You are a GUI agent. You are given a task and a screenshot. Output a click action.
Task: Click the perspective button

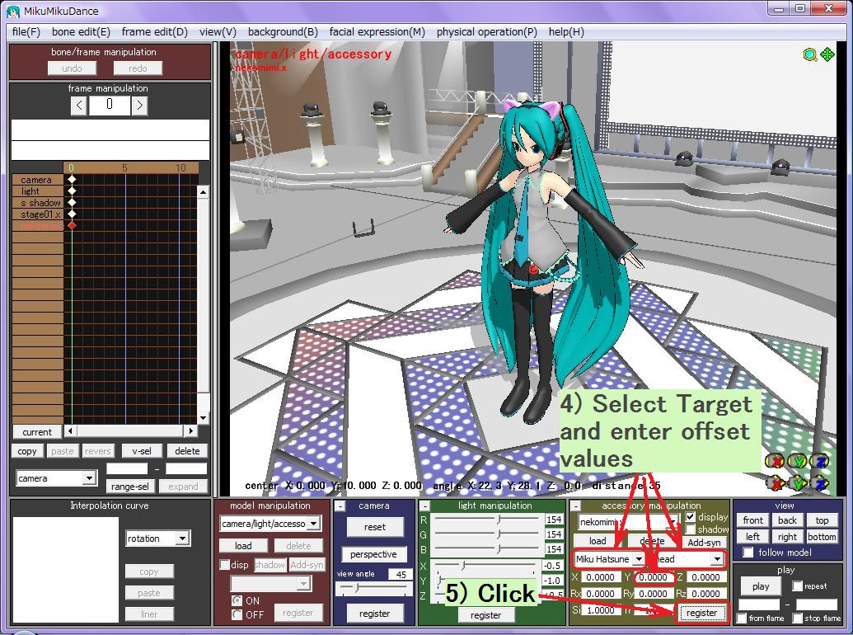pyautogui.click(x=373, y=554)
